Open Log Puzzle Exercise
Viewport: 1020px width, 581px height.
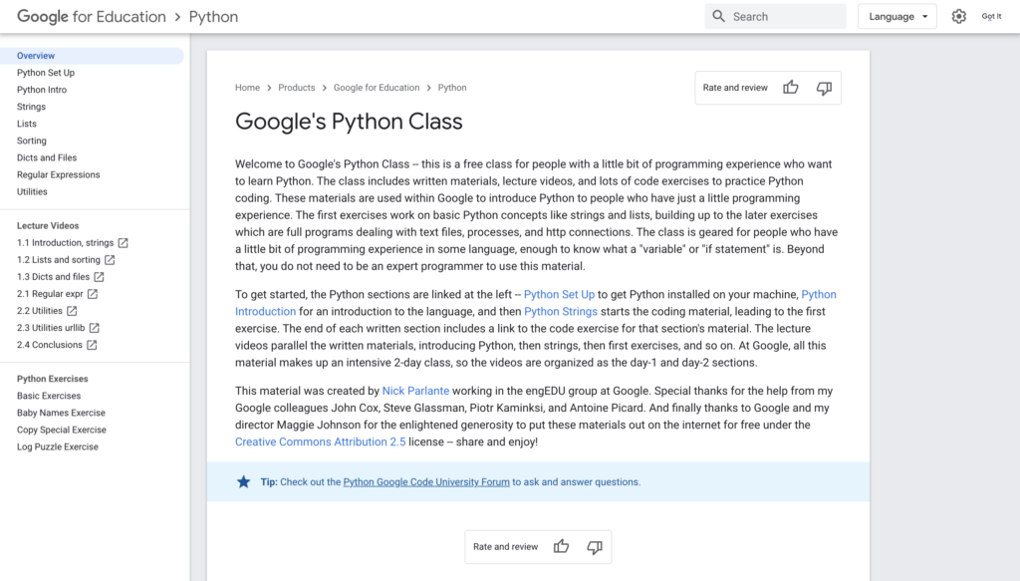[58, 447]
